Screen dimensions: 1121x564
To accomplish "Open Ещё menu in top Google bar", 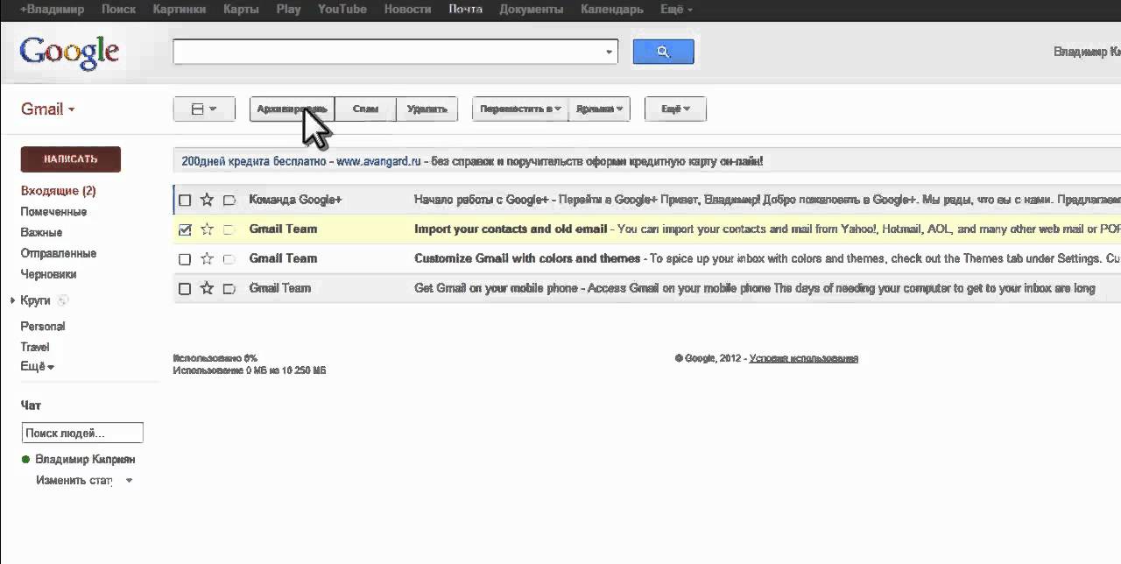I will (675, 10).
